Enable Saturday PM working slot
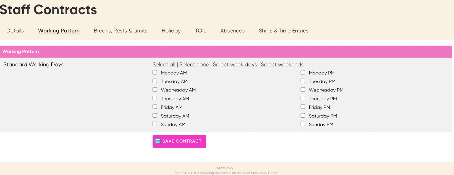This screenshot has width=454, height=175. pyautogui.click(x=303, y=115)
